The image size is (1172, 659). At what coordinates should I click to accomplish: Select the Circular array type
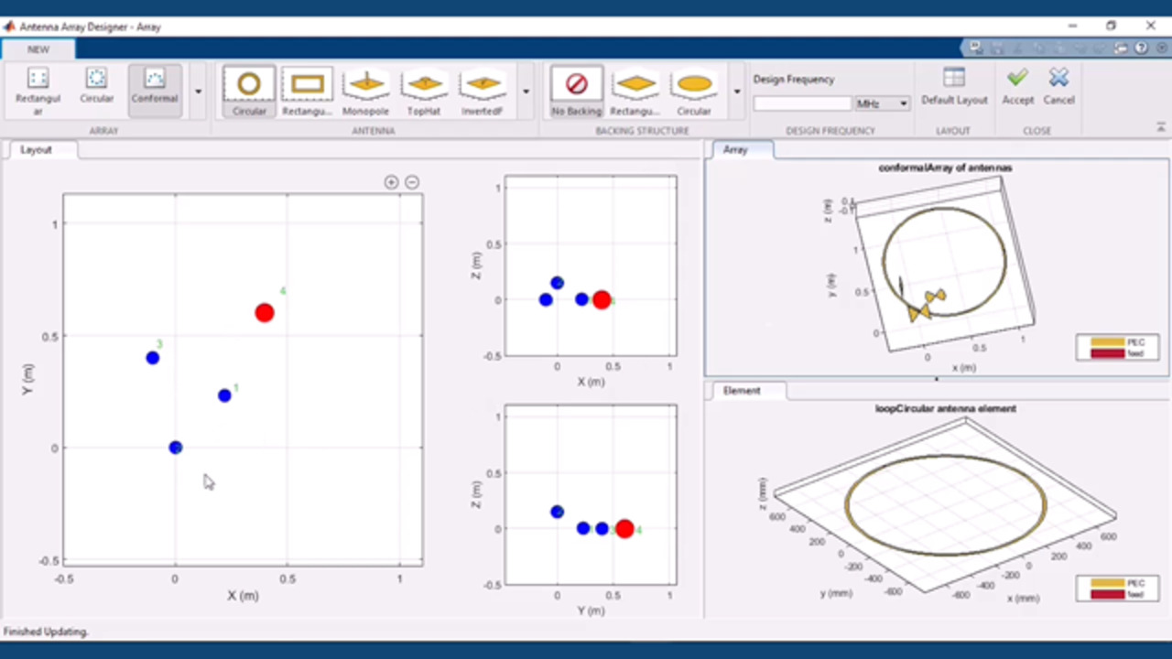(x=96, y=90)
